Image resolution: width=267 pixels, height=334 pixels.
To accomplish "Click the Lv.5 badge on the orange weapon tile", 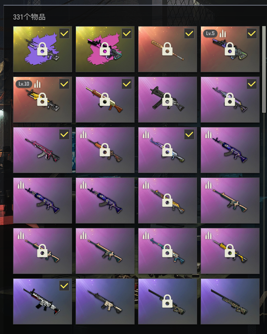I will pos(210,33).
